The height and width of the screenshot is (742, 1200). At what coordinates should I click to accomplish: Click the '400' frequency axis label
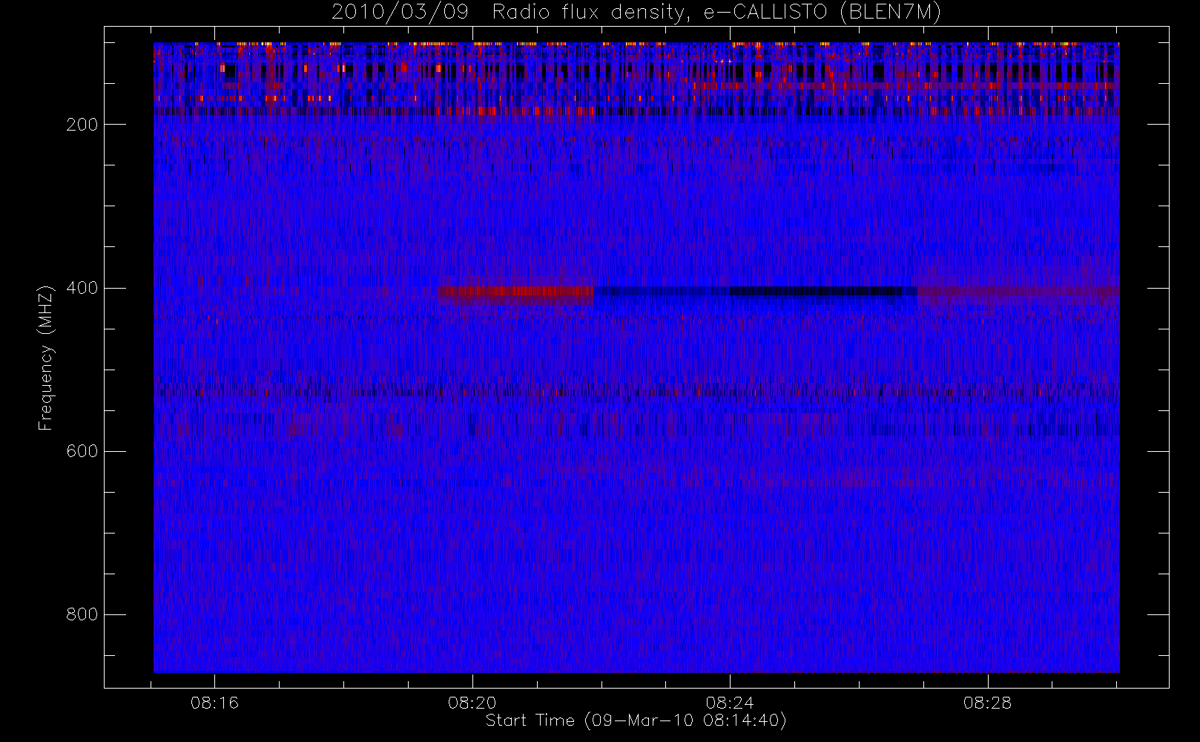click(x=82, y=288)
